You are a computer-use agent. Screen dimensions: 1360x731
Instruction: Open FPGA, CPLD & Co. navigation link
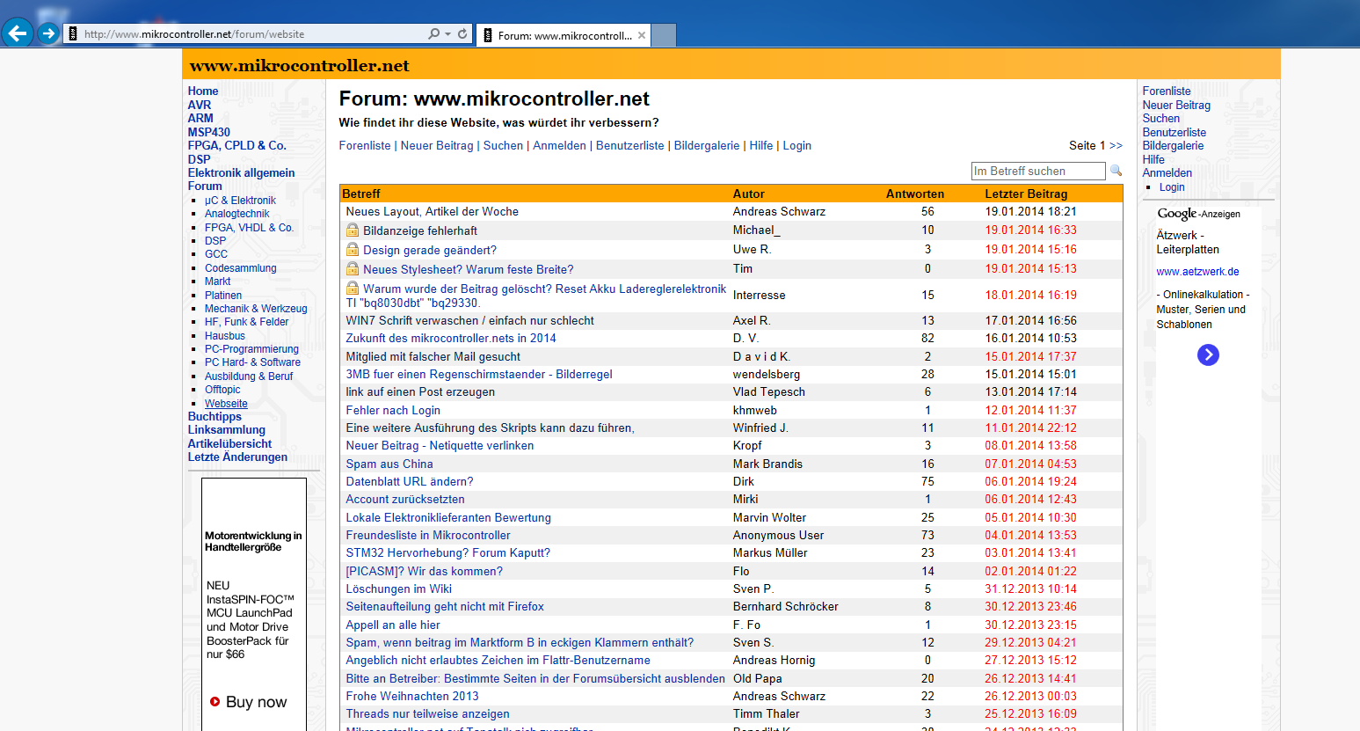tap(237, 145)
